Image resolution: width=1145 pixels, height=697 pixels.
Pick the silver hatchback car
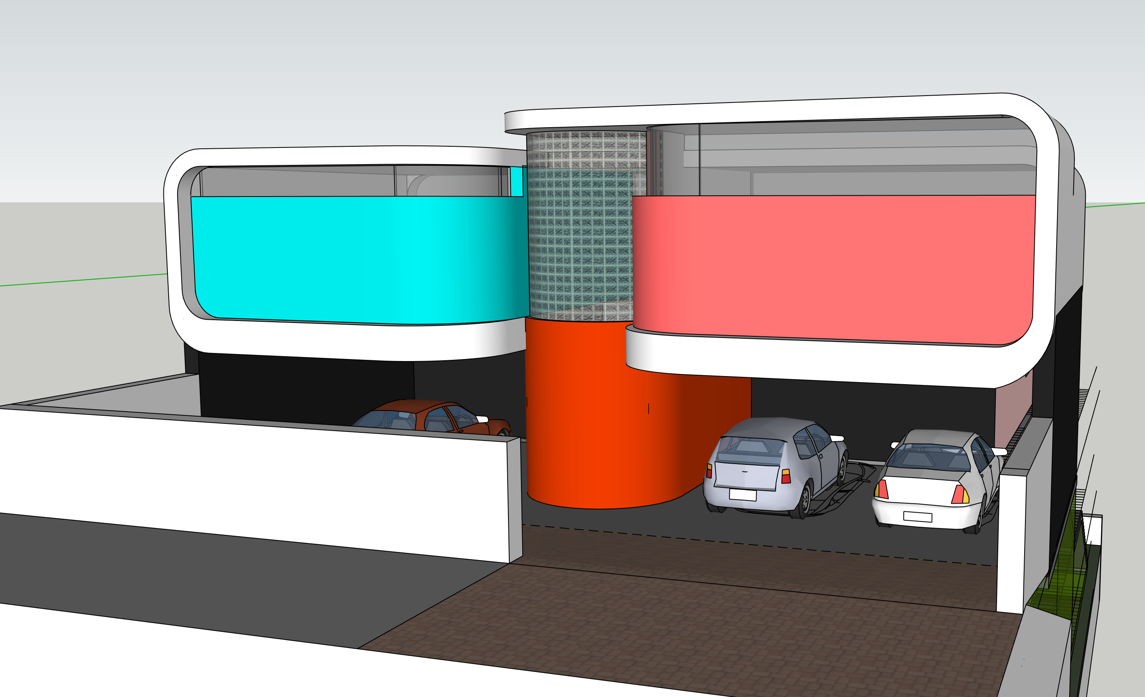pyautogui.click(x=775, y=468)
